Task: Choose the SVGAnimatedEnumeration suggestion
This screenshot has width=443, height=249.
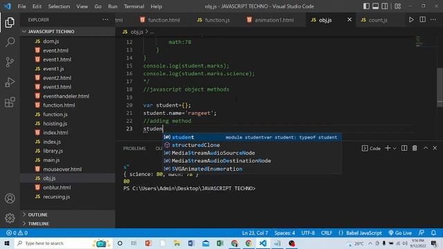Action: point(252,169)
